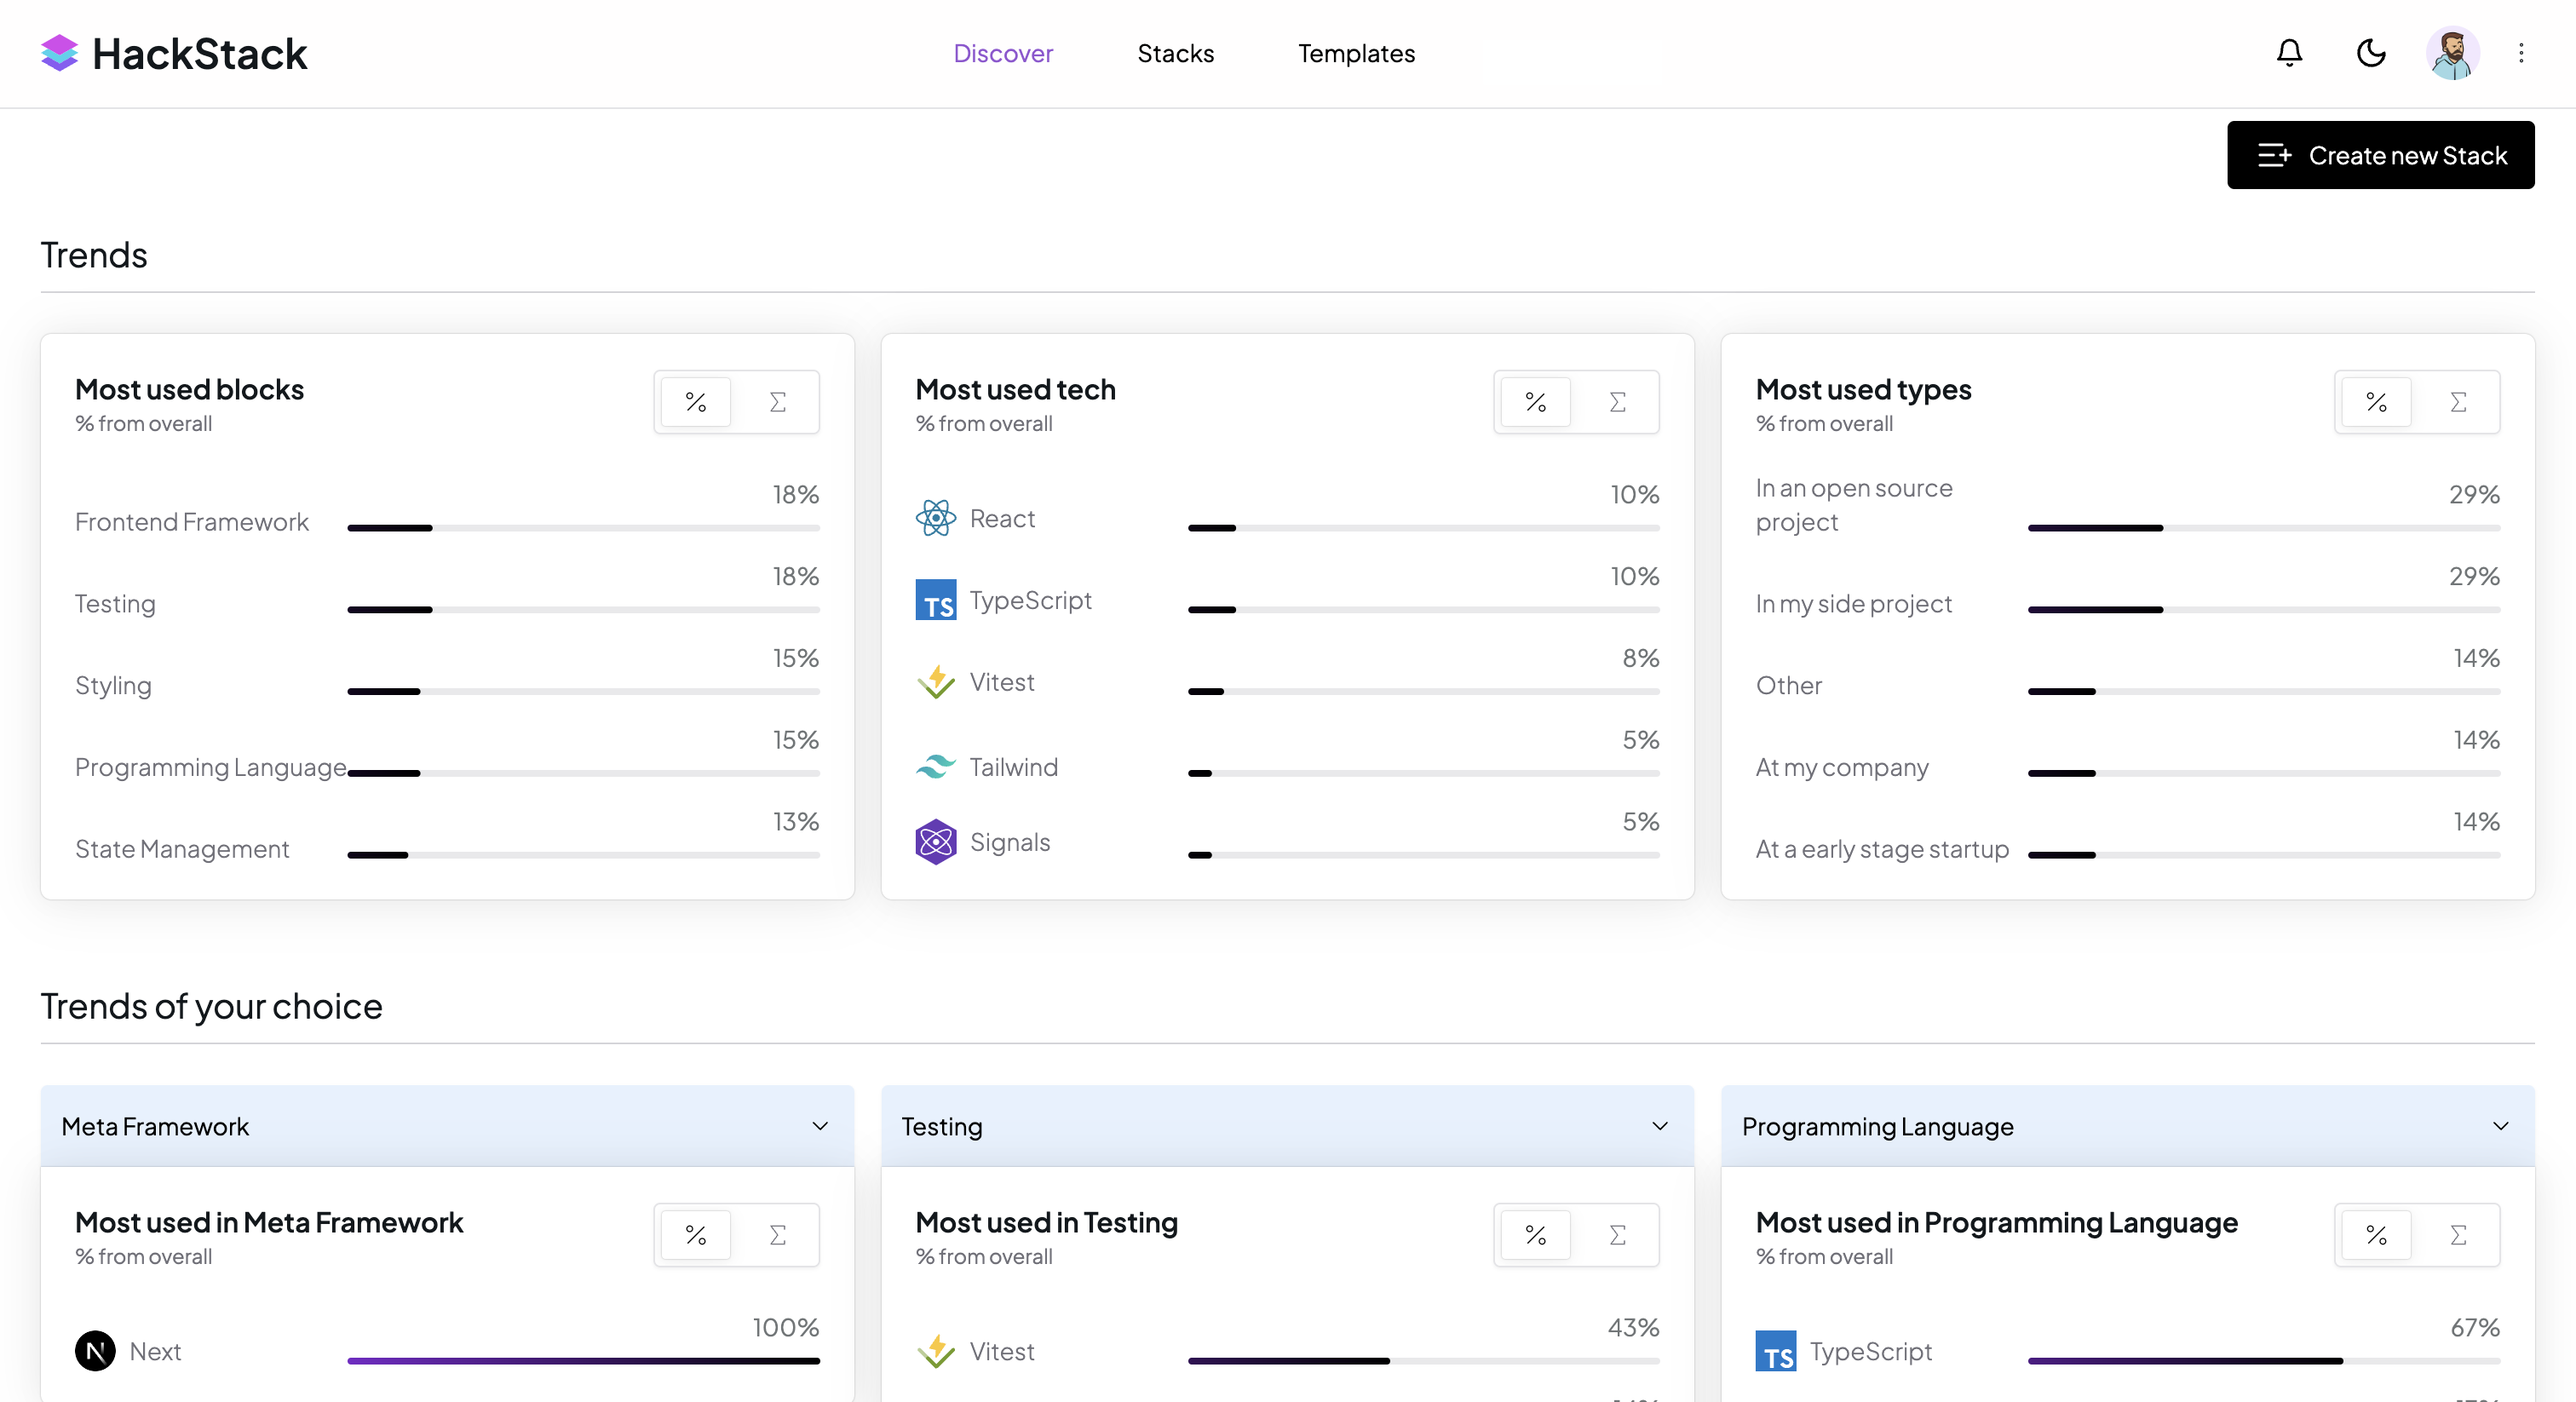Open the Templates tab
Screen dimensions: 2576x1402
click(x=1356, y=53)
